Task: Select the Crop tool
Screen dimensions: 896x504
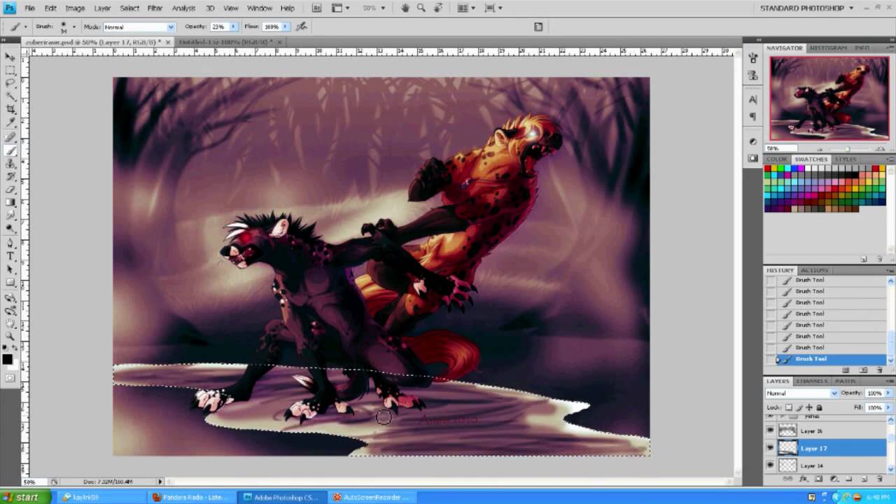Action: point(10,109)
